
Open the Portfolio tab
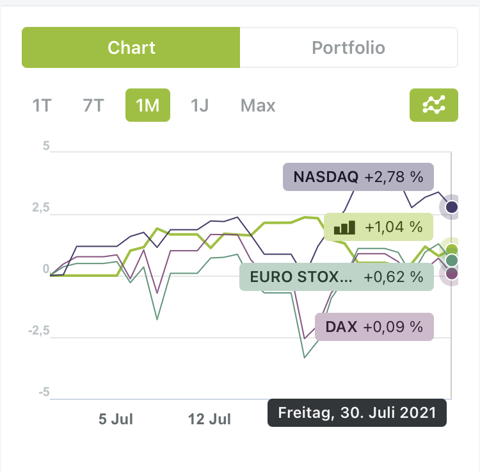(348, 47)
